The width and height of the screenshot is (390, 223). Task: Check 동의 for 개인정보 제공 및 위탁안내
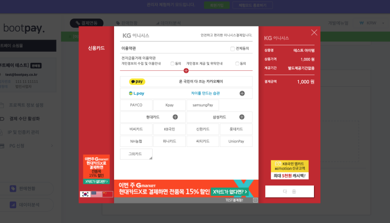click(237, 63)
